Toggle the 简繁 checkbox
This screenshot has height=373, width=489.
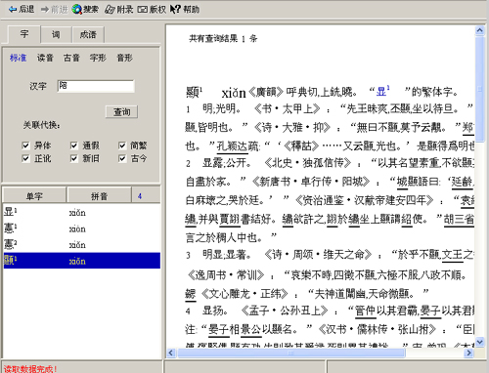[x=122, y=145]
